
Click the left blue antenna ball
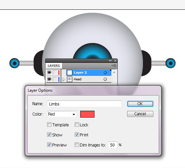[14, 63]
